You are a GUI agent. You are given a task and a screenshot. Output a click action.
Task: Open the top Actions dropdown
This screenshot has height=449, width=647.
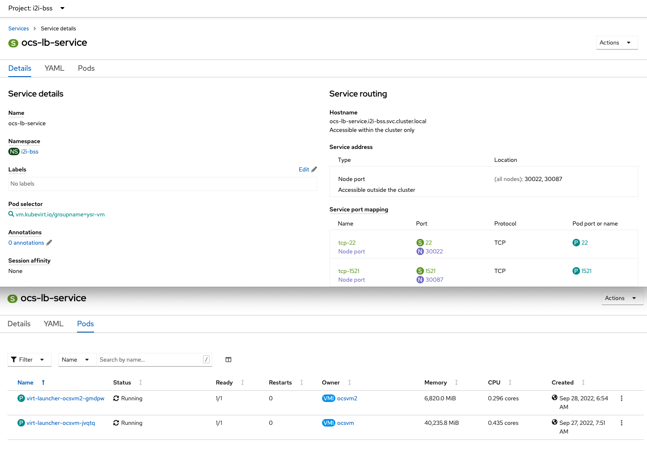(617, 42)
